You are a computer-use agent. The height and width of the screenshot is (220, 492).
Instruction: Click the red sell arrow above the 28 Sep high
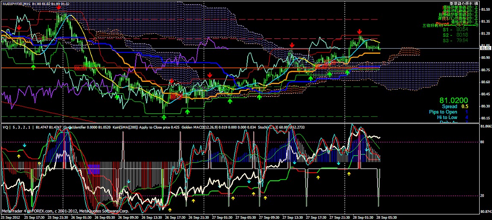pos(360,32)
